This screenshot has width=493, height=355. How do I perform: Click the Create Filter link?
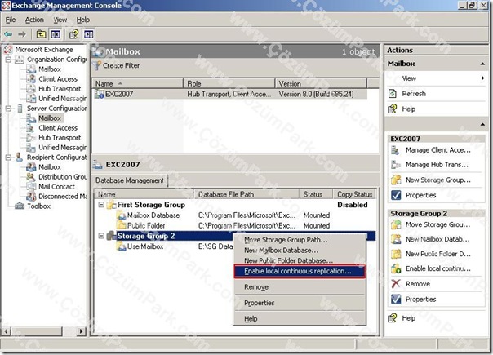pyautogui.click(x=121, y=66)
